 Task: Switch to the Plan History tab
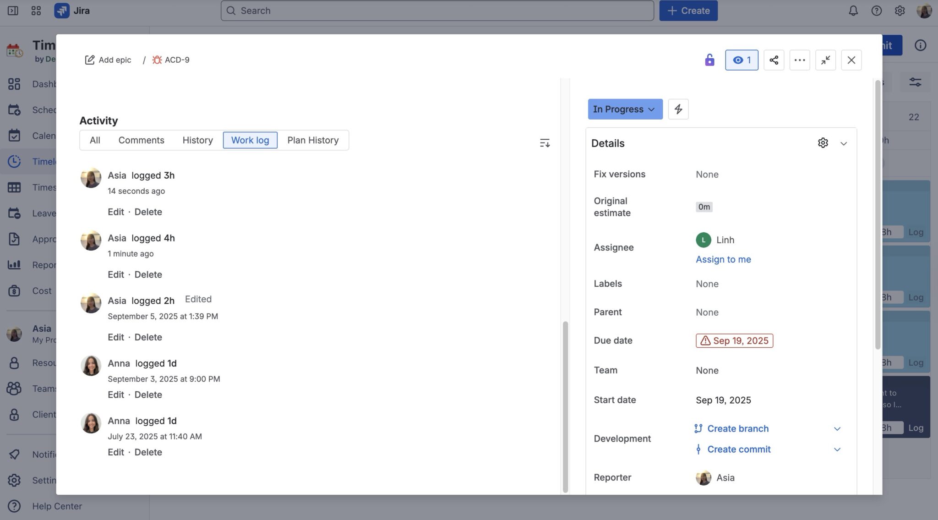click(313, 140)
